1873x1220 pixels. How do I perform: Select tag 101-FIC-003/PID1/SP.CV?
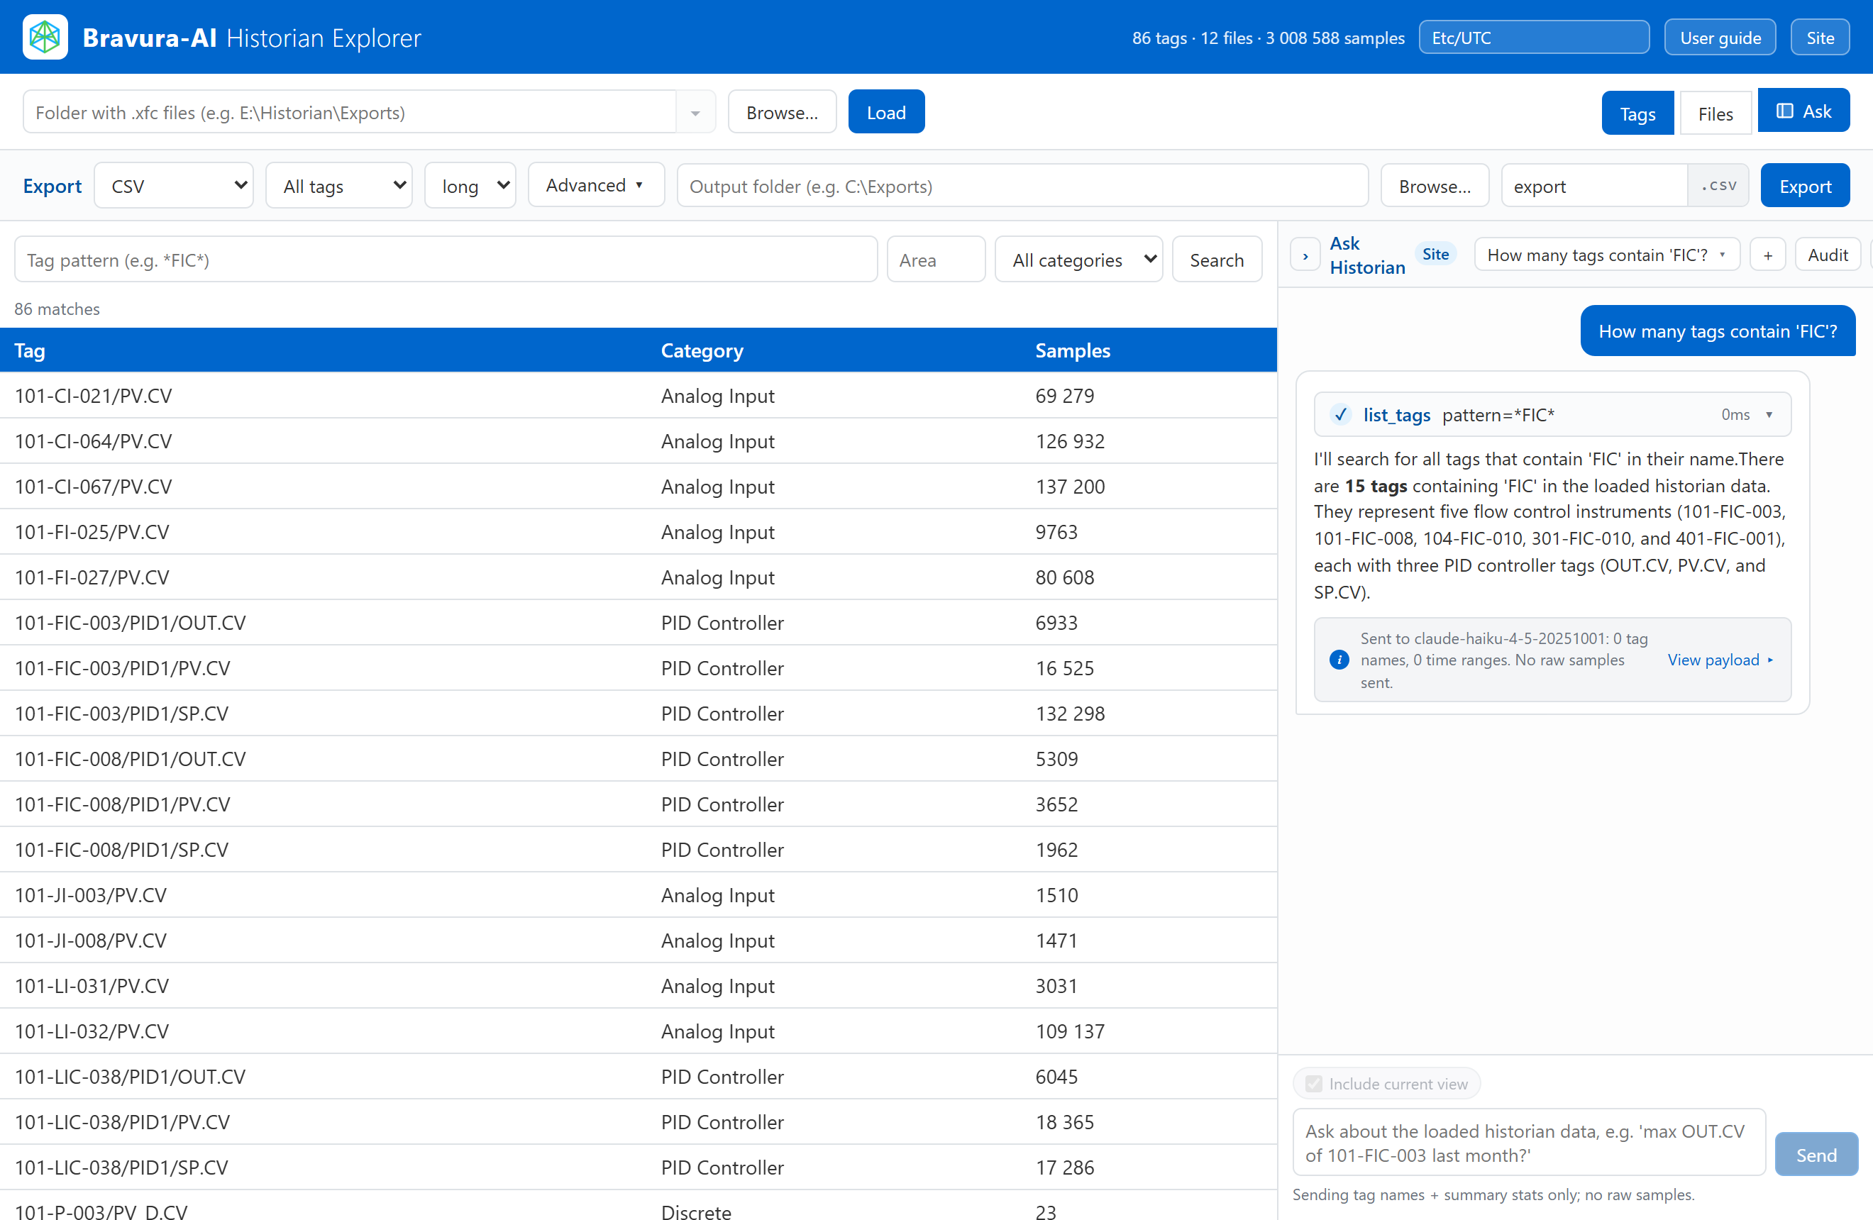637,713
